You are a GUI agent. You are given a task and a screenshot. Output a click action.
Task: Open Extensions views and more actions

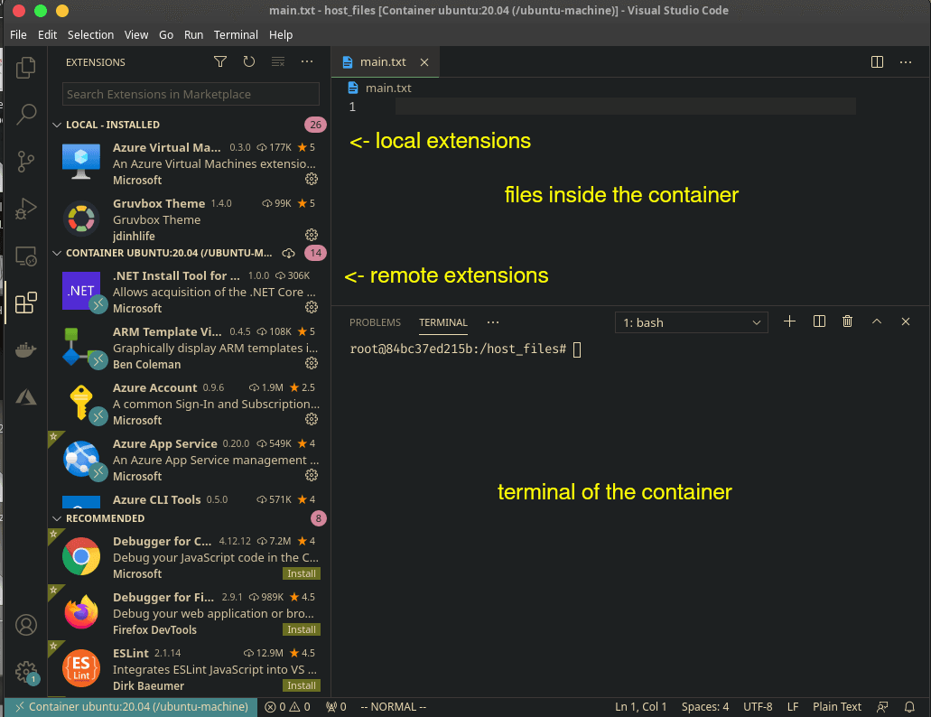click(307, 61)
